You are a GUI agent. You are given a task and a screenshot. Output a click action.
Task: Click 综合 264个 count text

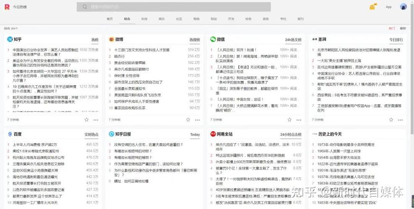click(x=11, y=28)
